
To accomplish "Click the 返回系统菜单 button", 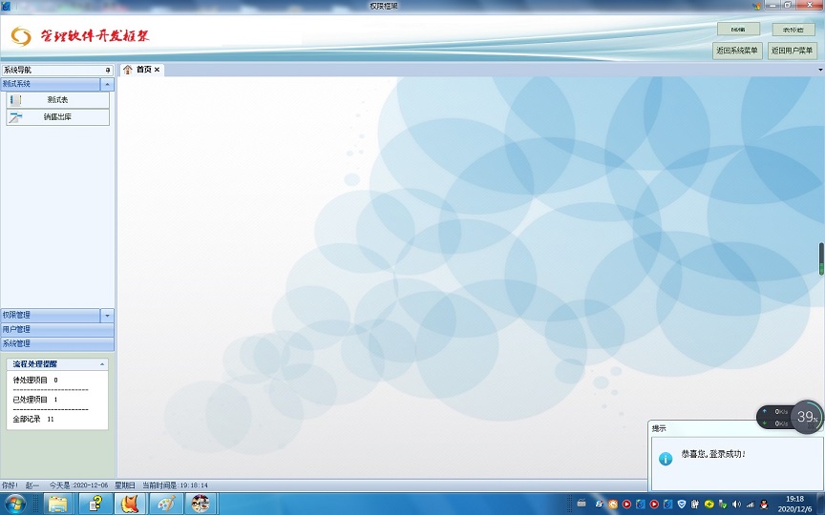I will point(738,51).
